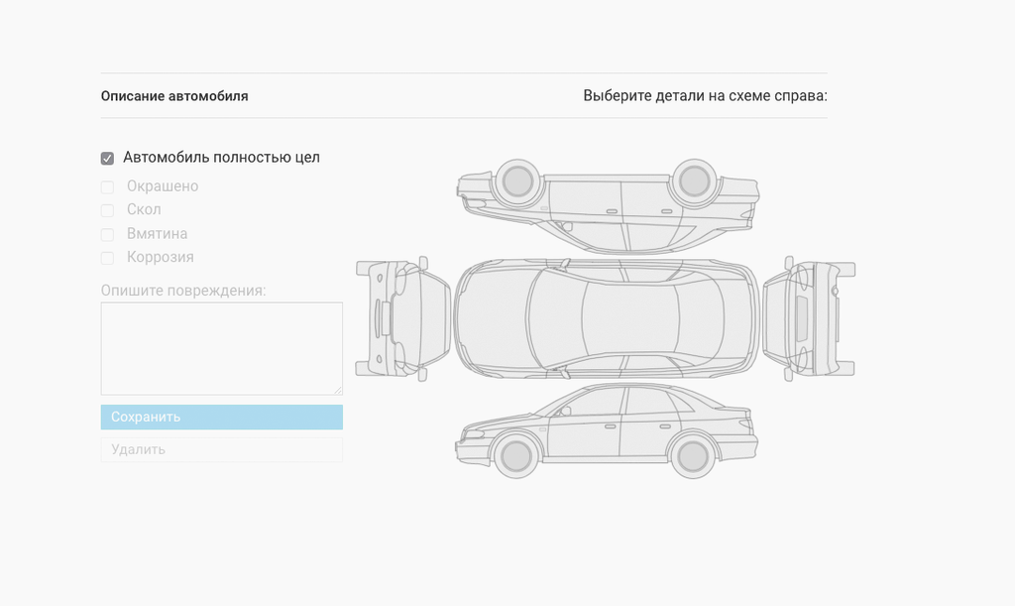Viewport: 1015px width, 606px height.
Task: Uncheck the 'Автомобиль полностью цел' checkbox
Action: click(x=107, y=158)
